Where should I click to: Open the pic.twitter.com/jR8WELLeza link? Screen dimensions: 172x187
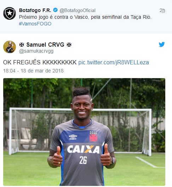114,62
